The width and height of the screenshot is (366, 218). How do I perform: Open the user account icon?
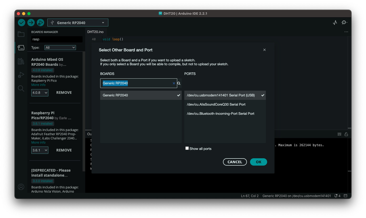tap(21, 187)
